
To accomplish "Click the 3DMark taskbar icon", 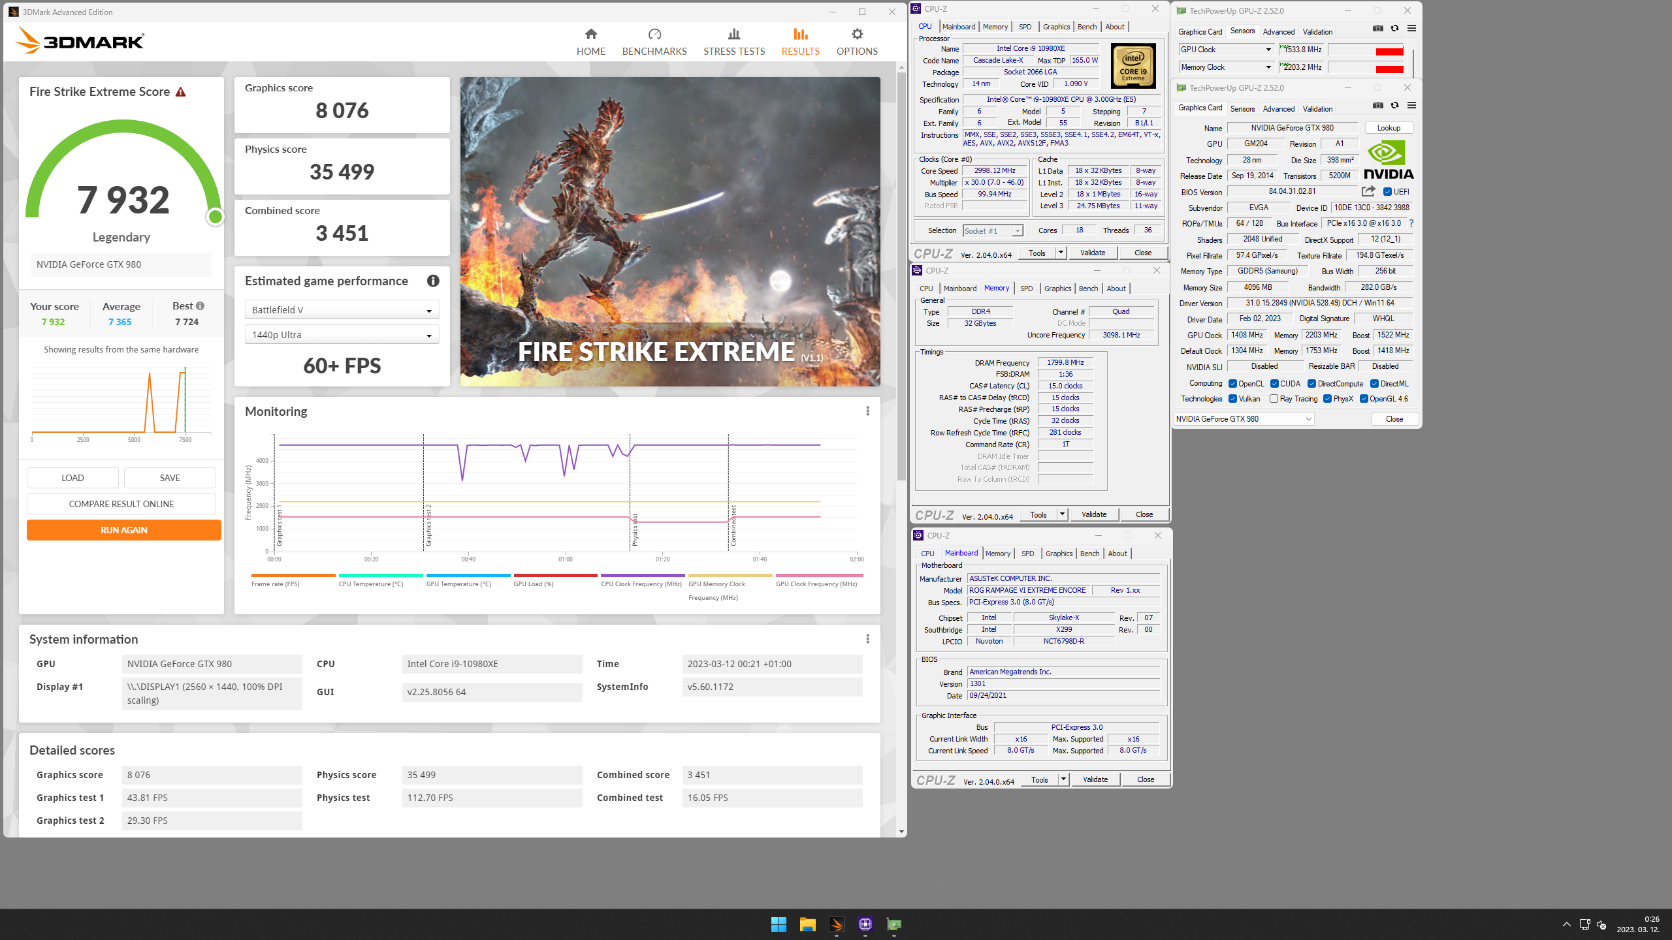I will [x=836, y=924].
